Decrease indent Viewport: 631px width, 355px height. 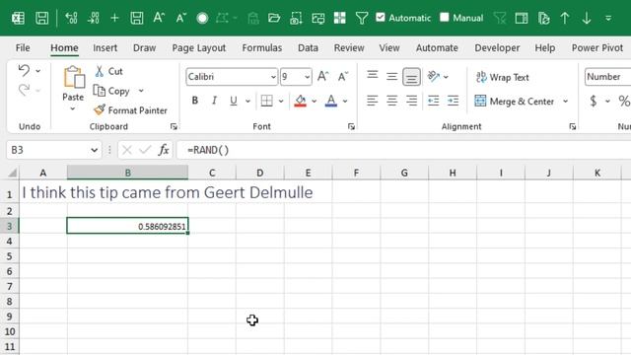click(x=434, y=101)
